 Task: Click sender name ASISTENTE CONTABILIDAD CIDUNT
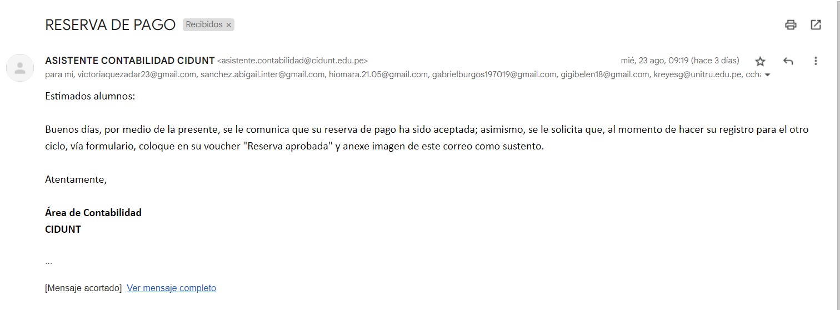[129, 61]
